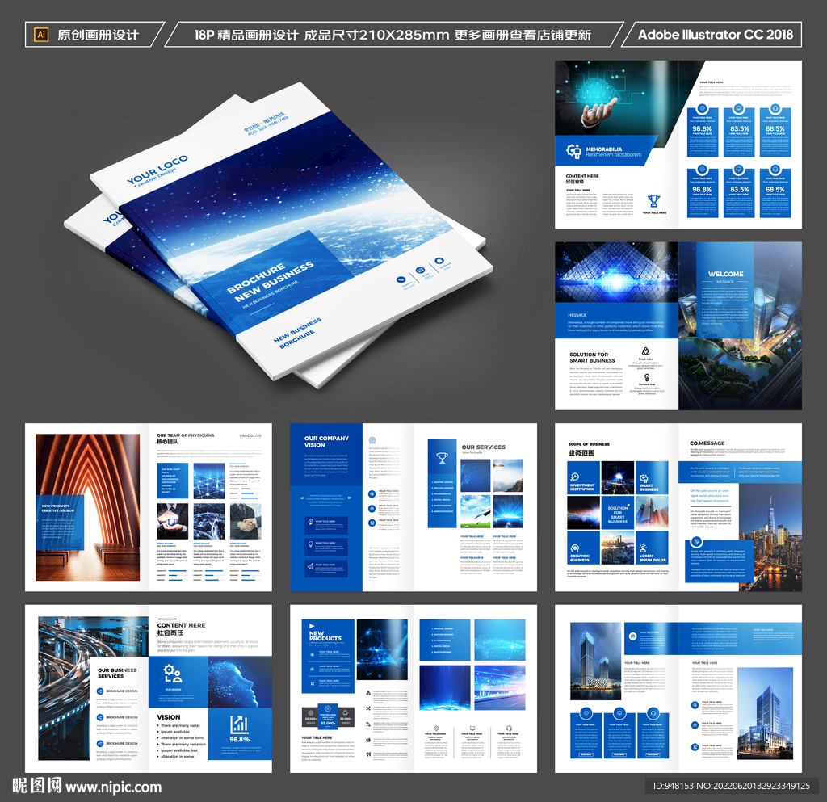Viewport: 827px width, 802px height.
Task: Click the 'BROCHURE NEW BUSINESS' cover title
Action: (x=270, y=281)
